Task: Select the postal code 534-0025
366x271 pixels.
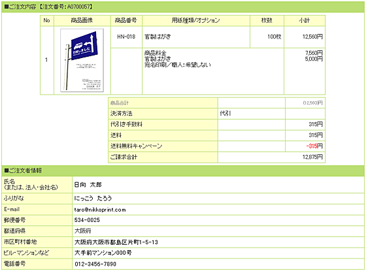Action: point(87,220)
